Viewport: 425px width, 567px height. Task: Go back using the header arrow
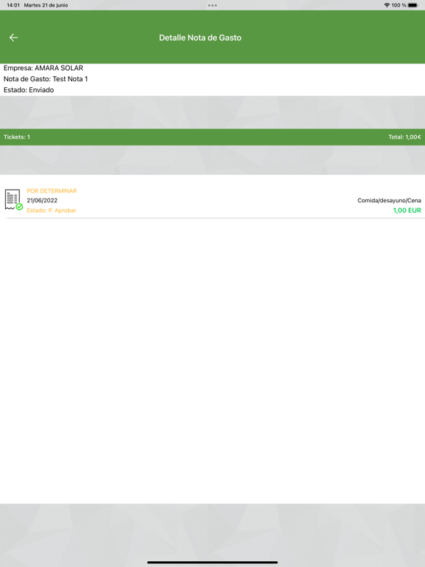coord(14,37)
